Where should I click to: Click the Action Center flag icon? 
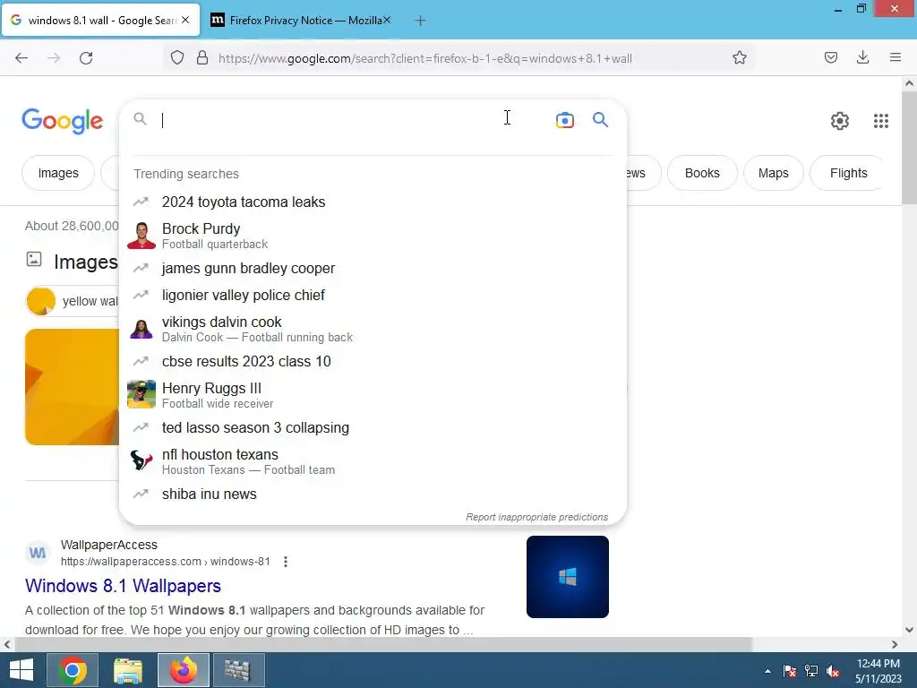(790, 671)
